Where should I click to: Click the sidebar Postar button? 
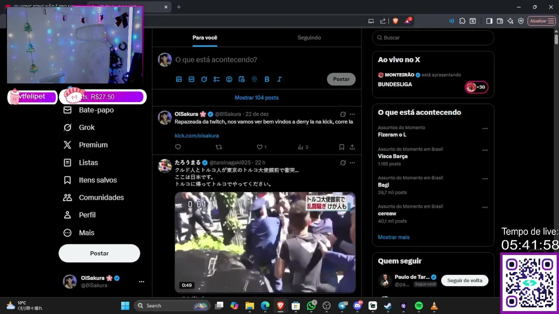click(x=100, y=253)
